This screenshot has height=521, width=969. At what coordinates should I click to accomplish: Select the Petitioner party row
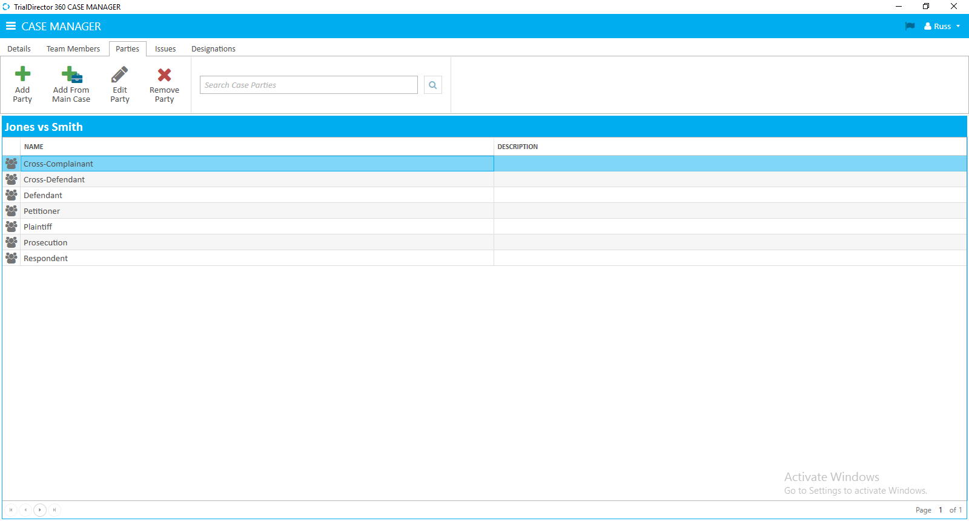point(484,211)
